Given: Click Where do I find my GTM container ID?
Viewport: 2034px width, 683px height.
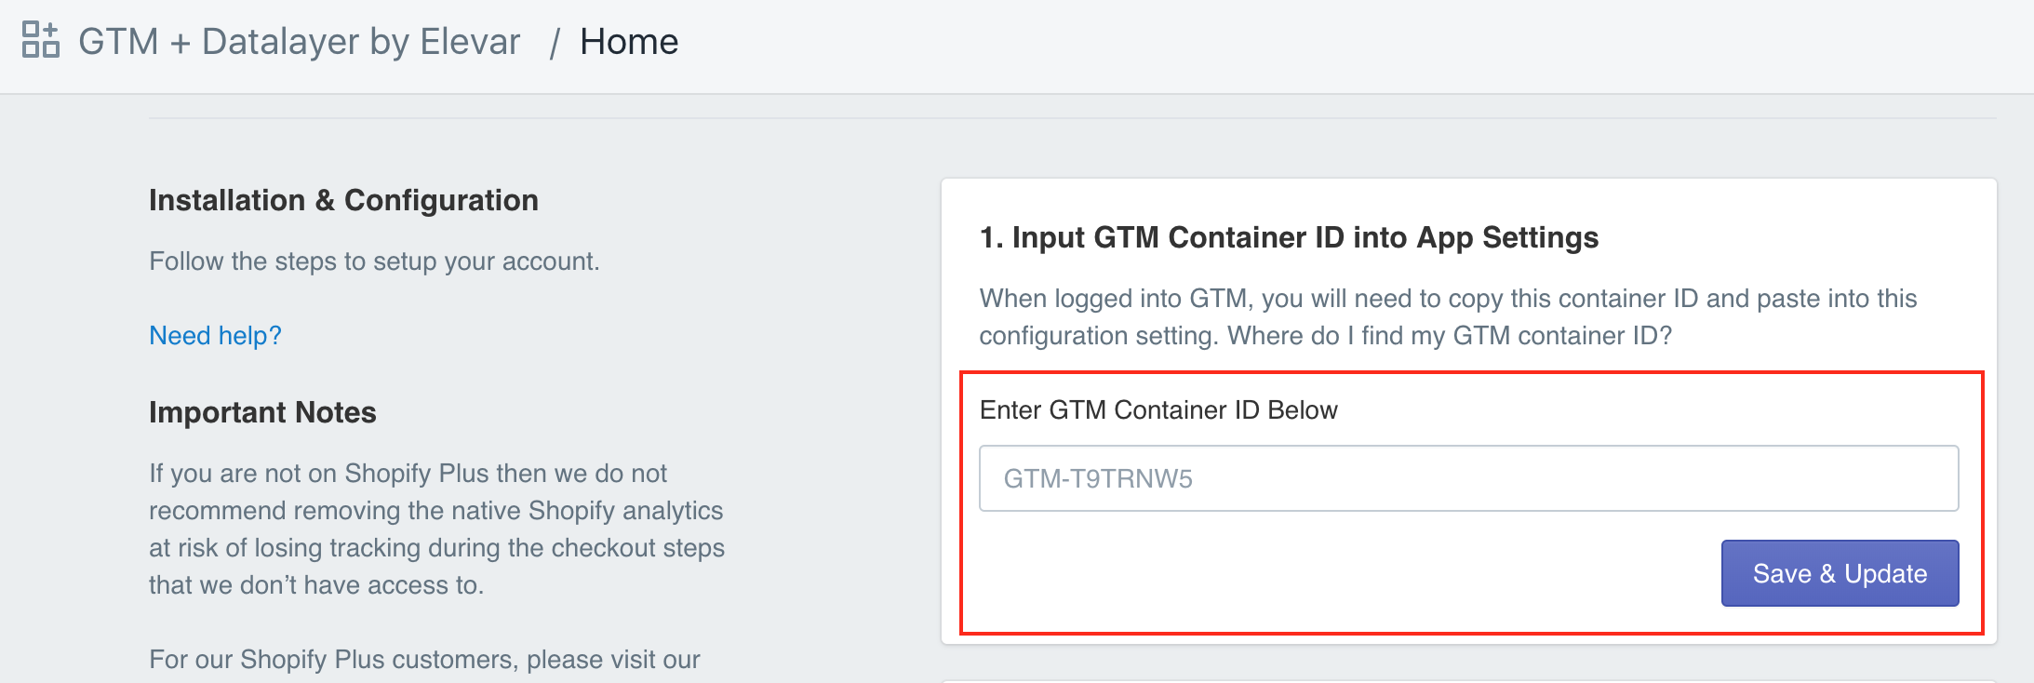Looking at the screenshot, I should 1450,335.
